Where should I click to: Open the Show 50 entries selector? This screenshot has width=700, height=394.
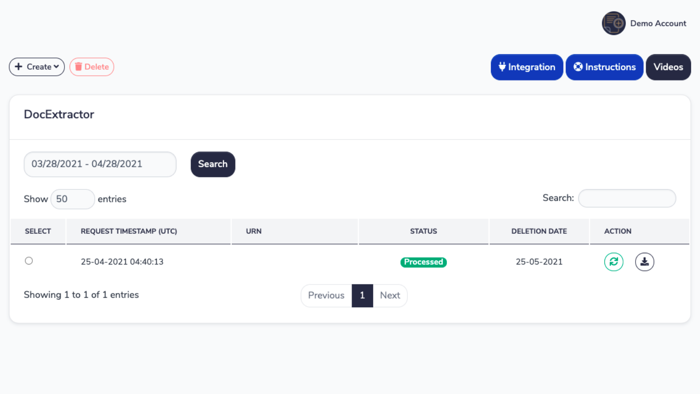pos(73,199)
